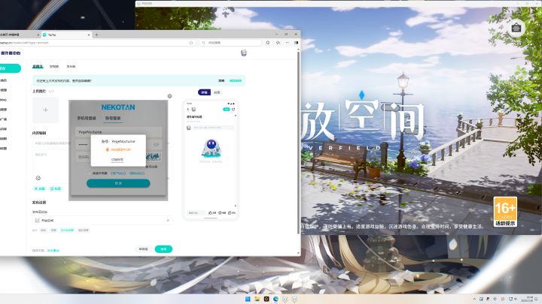Switch to the 账号登录 login tab
The image size is (542, 304).
tap(113, 119)
